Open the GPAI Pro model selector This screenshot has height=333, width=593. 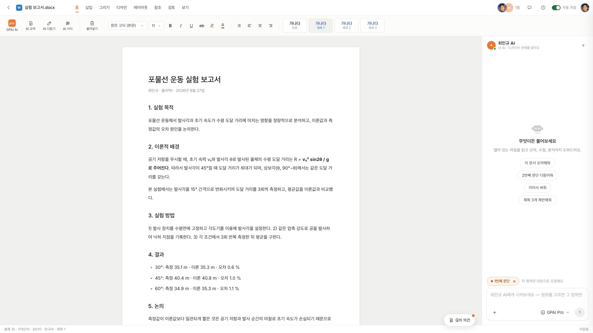coord(555,312)
